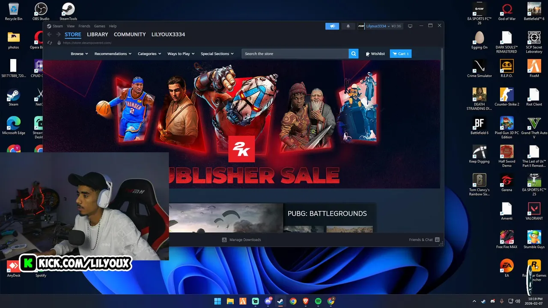Open the Windows Start menu
This screenshot has width=548, height=308.
click(x=217, y=301)
